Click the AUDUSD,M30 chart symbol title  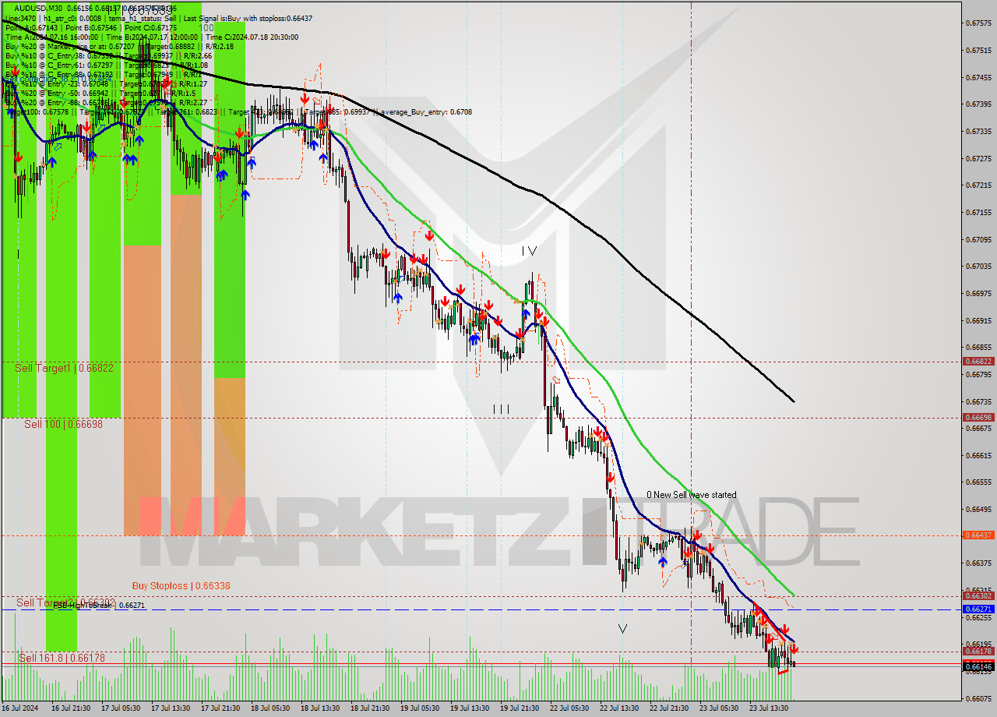point(39,8)
